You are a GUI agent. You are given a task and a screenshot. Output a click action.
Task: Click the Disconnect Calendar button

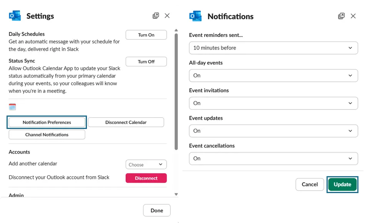click(x=126, y=122)
